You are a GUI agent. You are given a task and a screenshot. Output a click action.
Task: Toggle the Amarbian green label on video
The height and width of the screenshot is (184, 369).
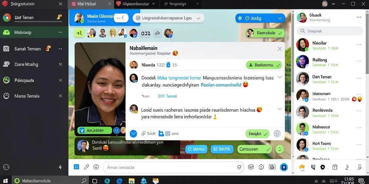(95, 130)
